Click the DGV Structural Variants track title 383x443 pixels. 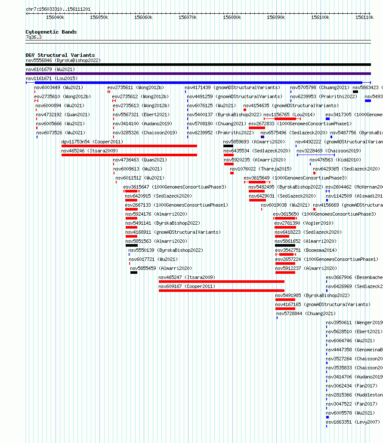pos(60,55)
